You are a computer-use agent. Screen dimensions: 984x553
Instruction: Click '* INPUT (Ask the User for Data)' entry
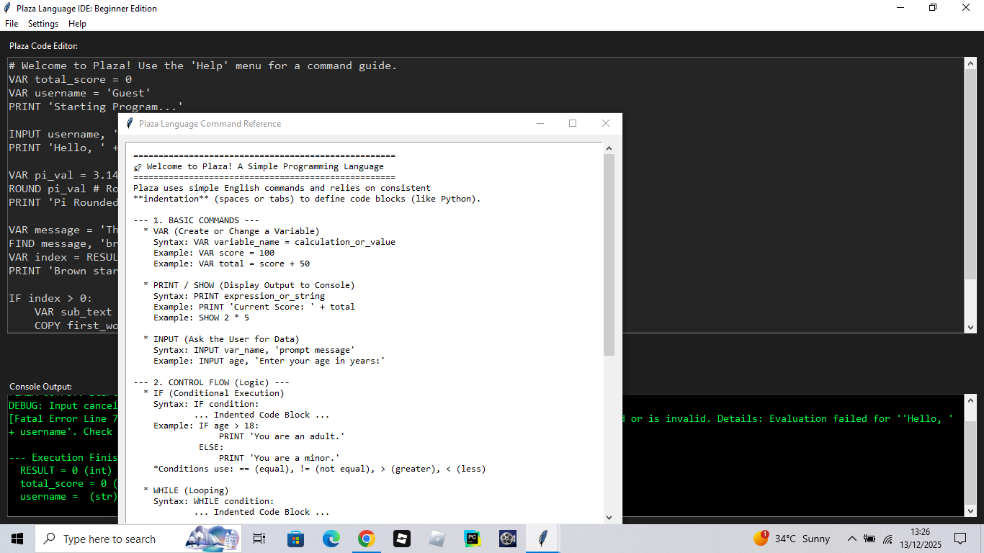221,339
